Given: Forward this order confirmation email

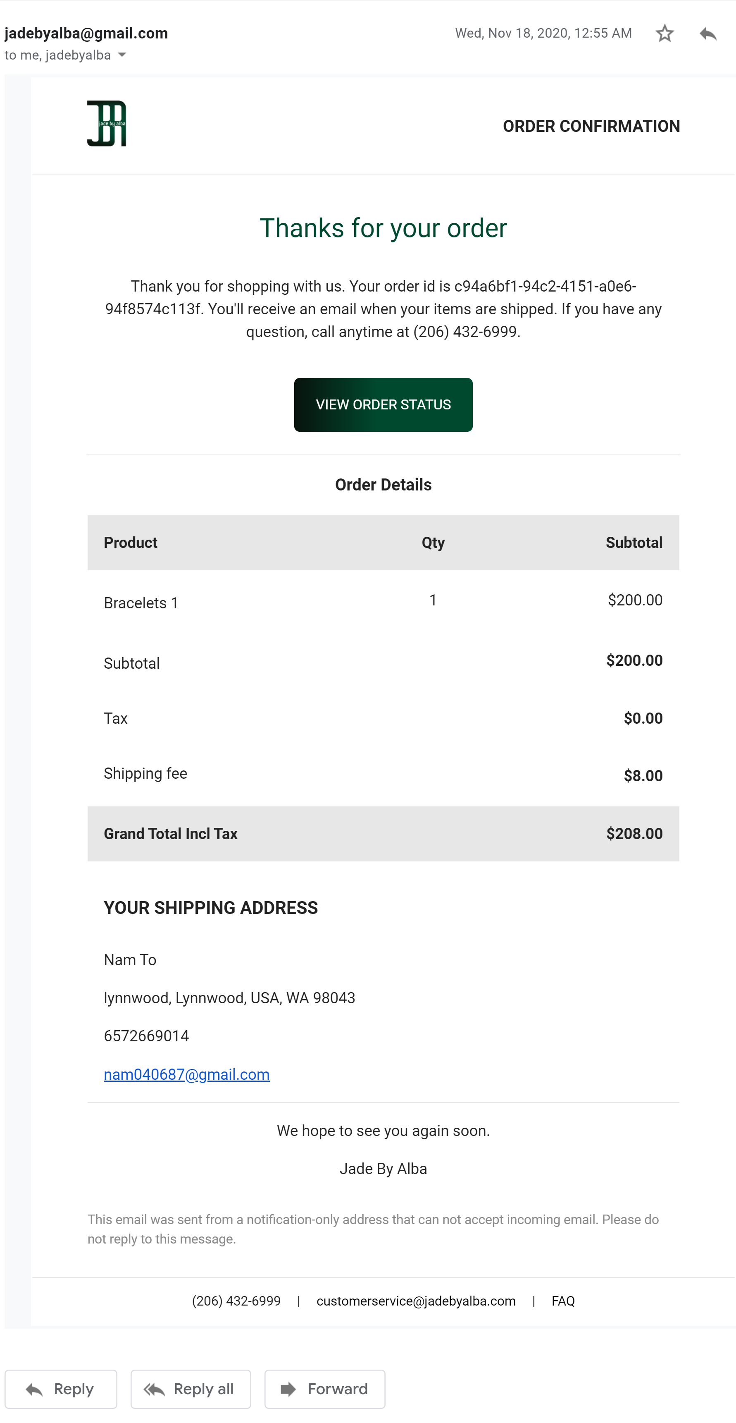Looking at the screenshot, I should point(325,1389).
